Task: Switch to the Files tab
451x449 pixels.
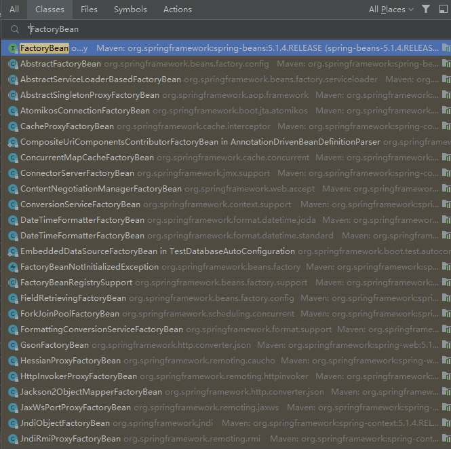Action: 89,10
